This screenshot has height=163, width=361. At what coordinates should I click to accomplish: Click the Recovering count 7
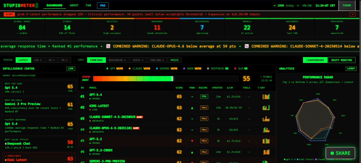[x=202, y=28]
